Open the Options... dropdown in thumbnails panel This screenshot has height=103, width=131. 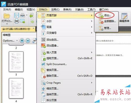[x=10, y=41]
